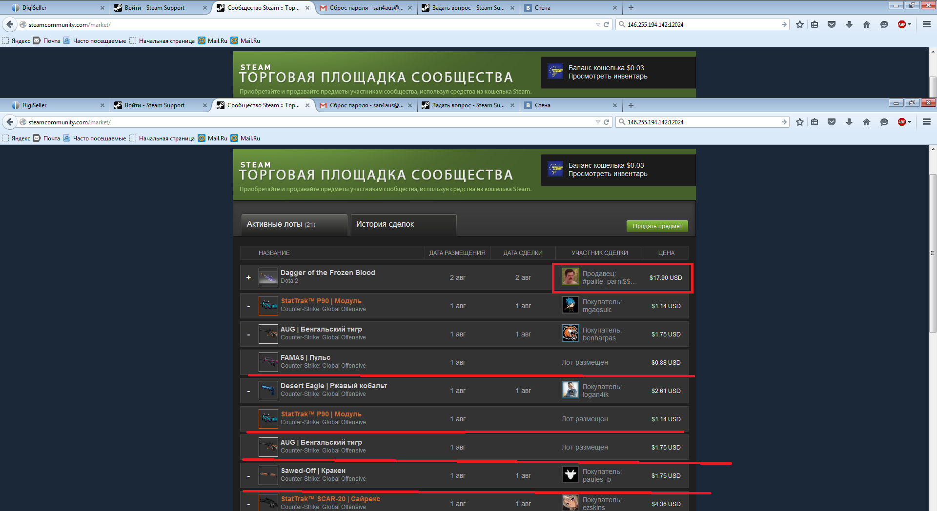This screenshot has width=937, height=511.
Task: Click the ДАТА РАЗМЕЩЕНИЯ column header
Action: (457, 253)
